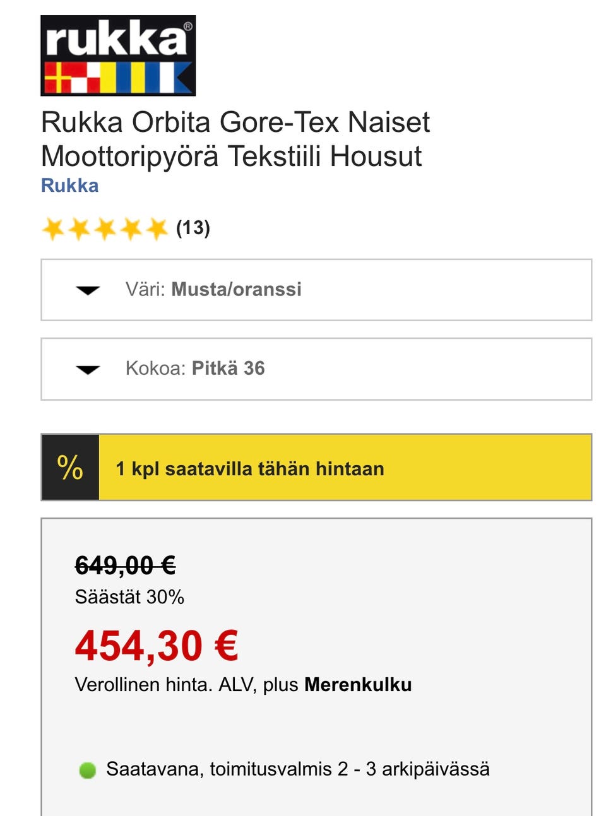The width and height of the screenshot is (606, 816).
Task: Click the percent discount icon
Action: point(70,468)
